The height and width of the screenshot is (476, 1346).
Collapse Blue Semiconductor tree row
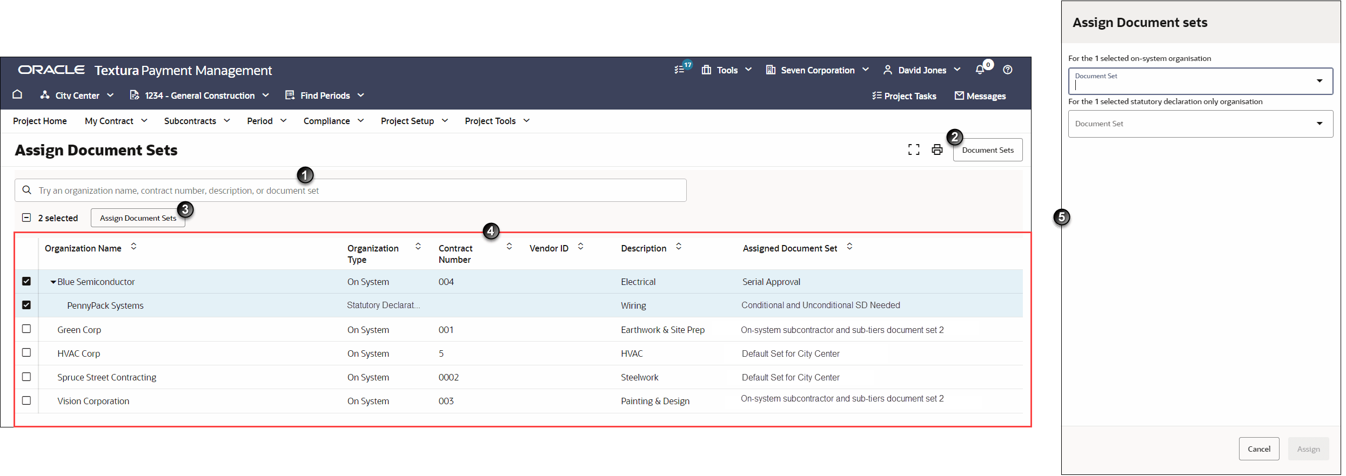click(53, 282)
